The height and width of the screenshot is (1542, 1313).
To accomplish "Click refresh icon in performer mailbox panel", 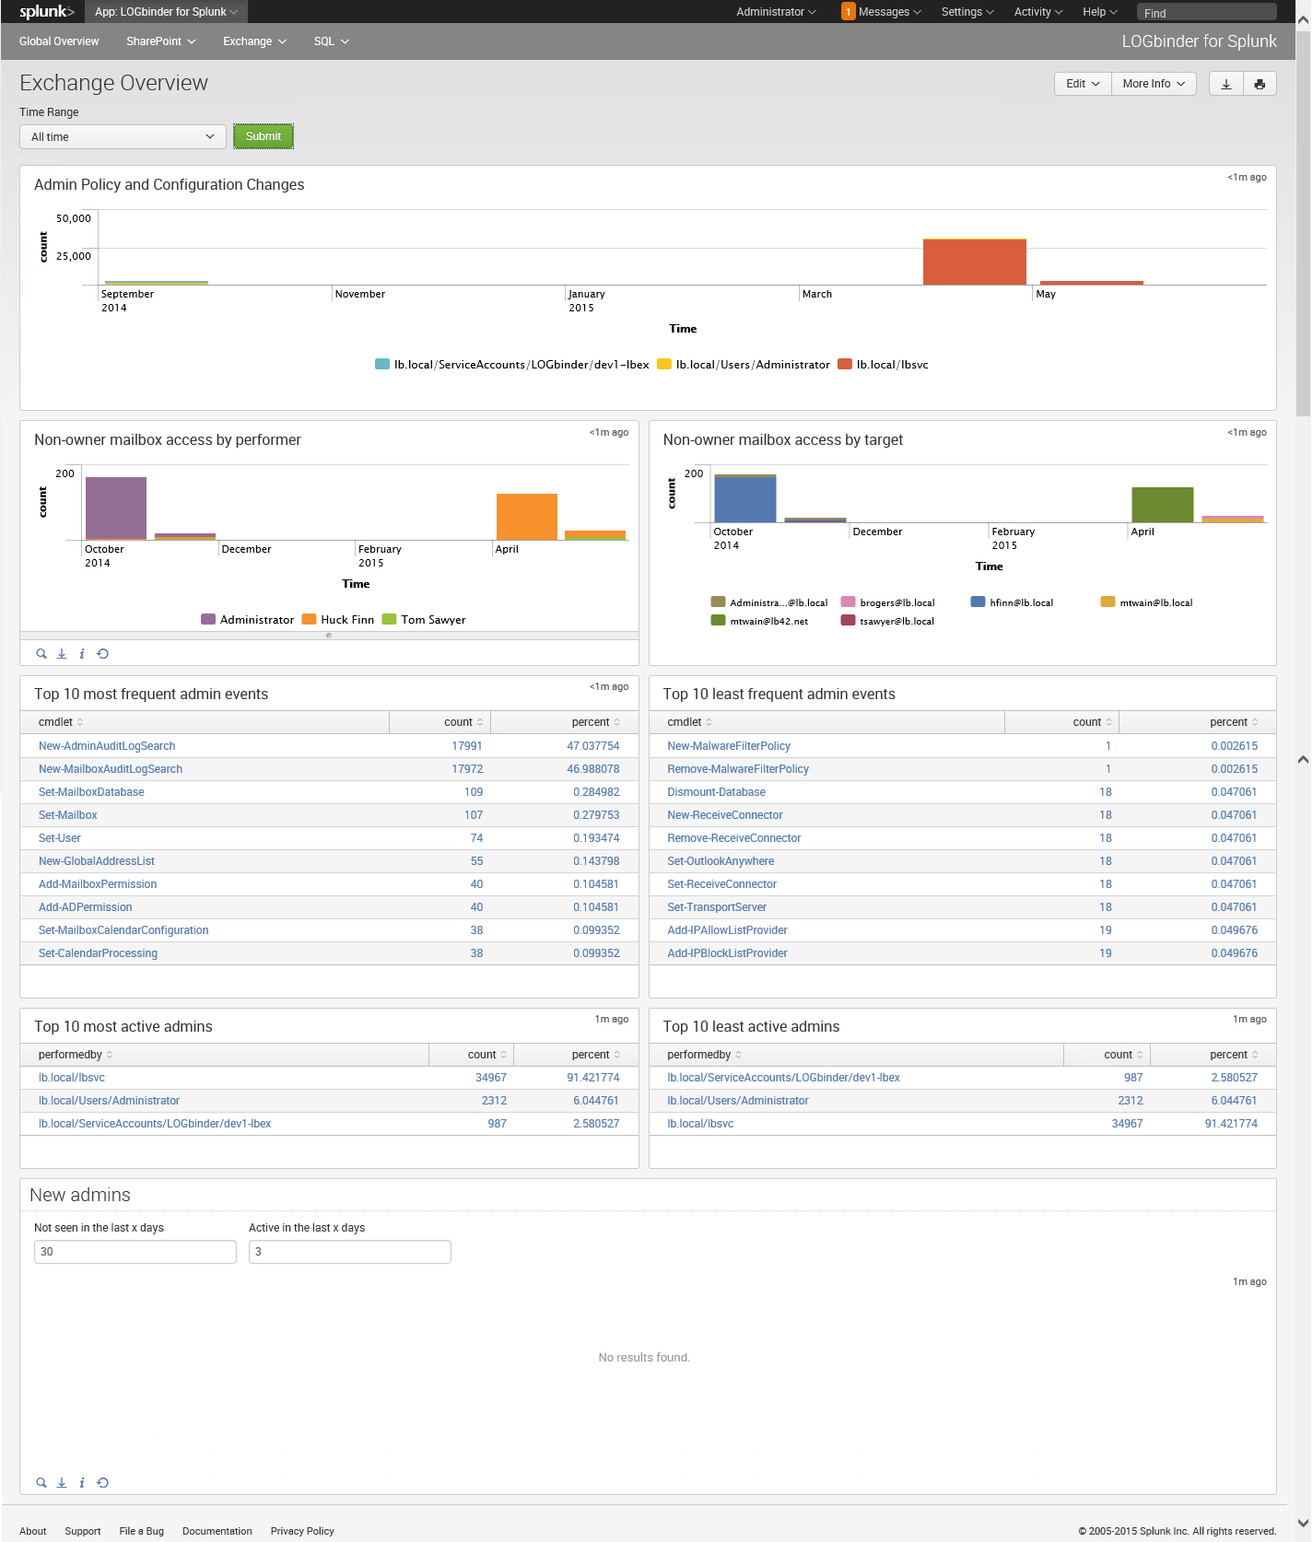I will click(102, 654).
